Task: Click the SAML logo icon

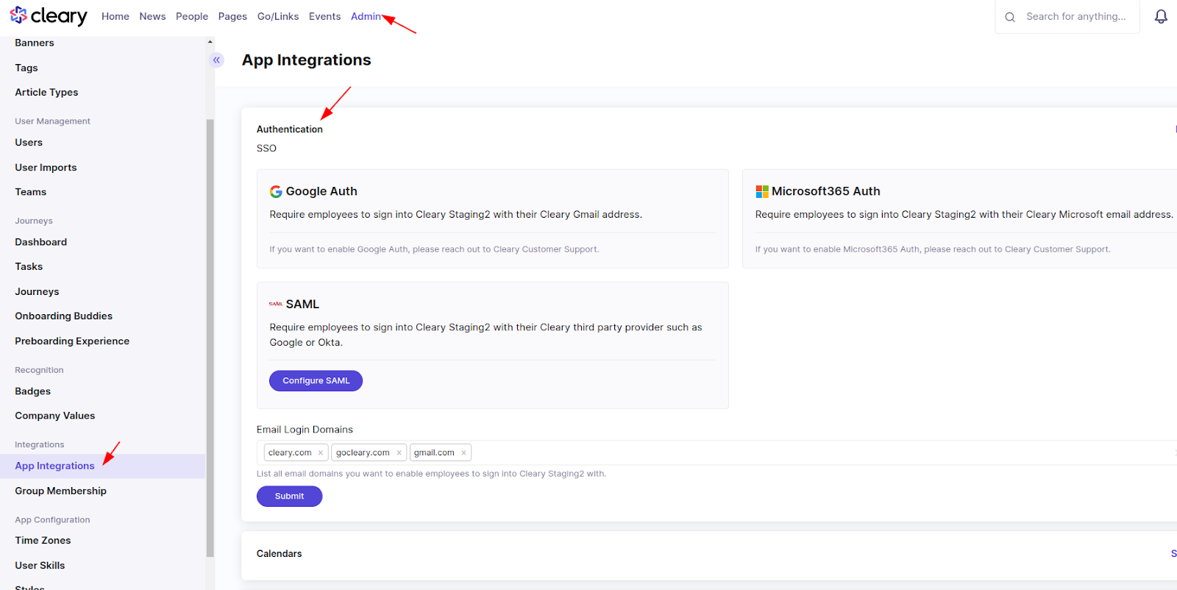Action: coord(276,304)
